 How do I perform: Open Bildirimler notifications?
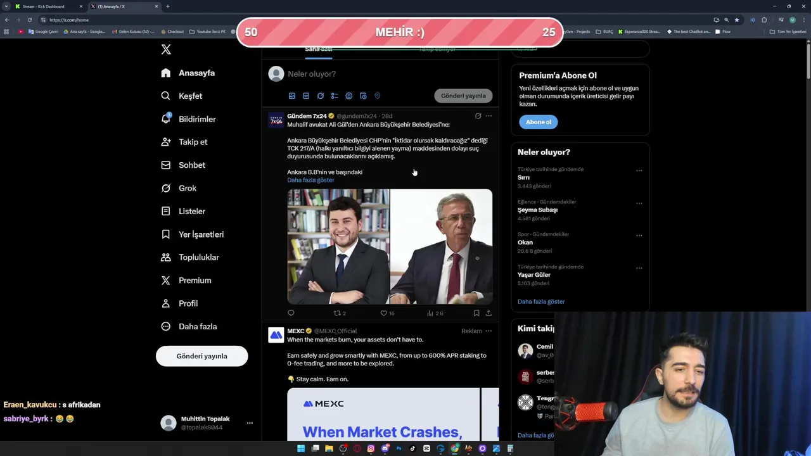pyautogui.click(x=188, y=119)
